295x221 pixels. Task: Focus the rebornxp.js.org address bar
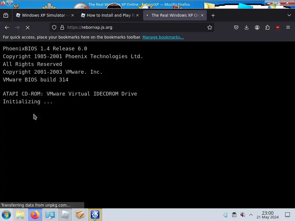(132, 27)
